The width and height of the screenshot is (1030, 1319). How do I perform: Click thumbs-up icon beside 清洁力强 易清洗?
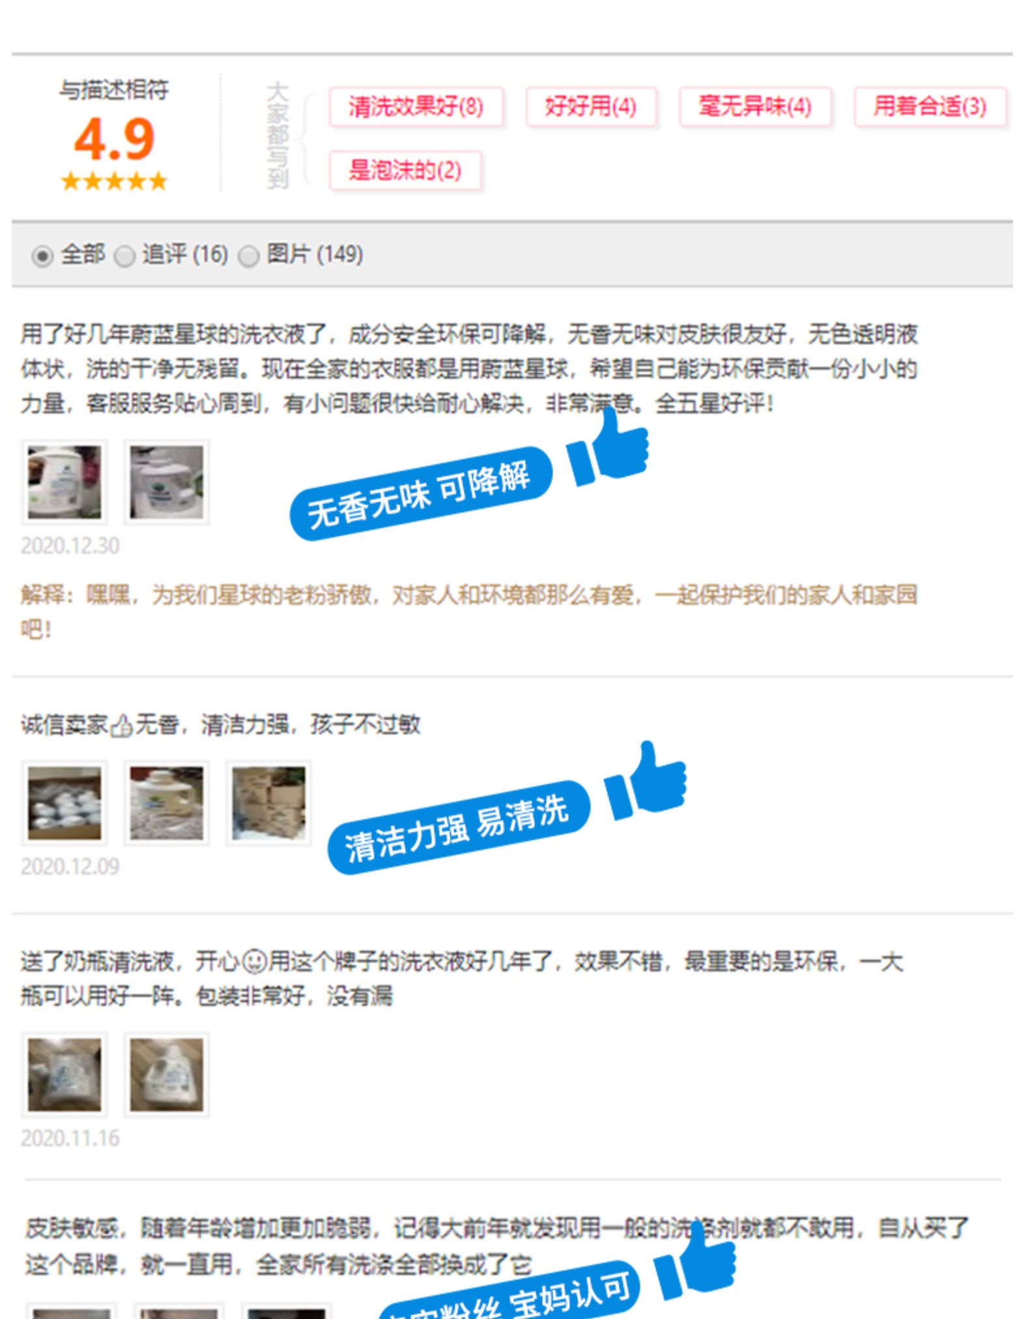coord(645,780)
